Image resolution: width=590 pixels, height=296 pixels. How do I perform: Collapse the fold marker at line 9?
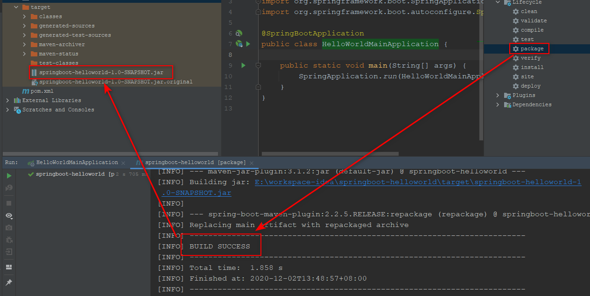coord(258,66)
